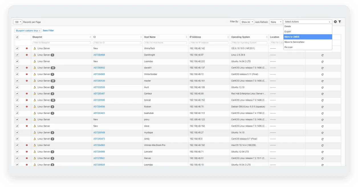Open CI link AST284908
The height and width of the screenshot is (187, 358).
coord(99,55)
